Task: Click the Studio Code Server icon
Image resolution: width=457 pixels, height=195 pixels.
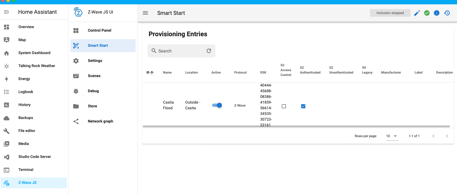Action: (7, 157)
